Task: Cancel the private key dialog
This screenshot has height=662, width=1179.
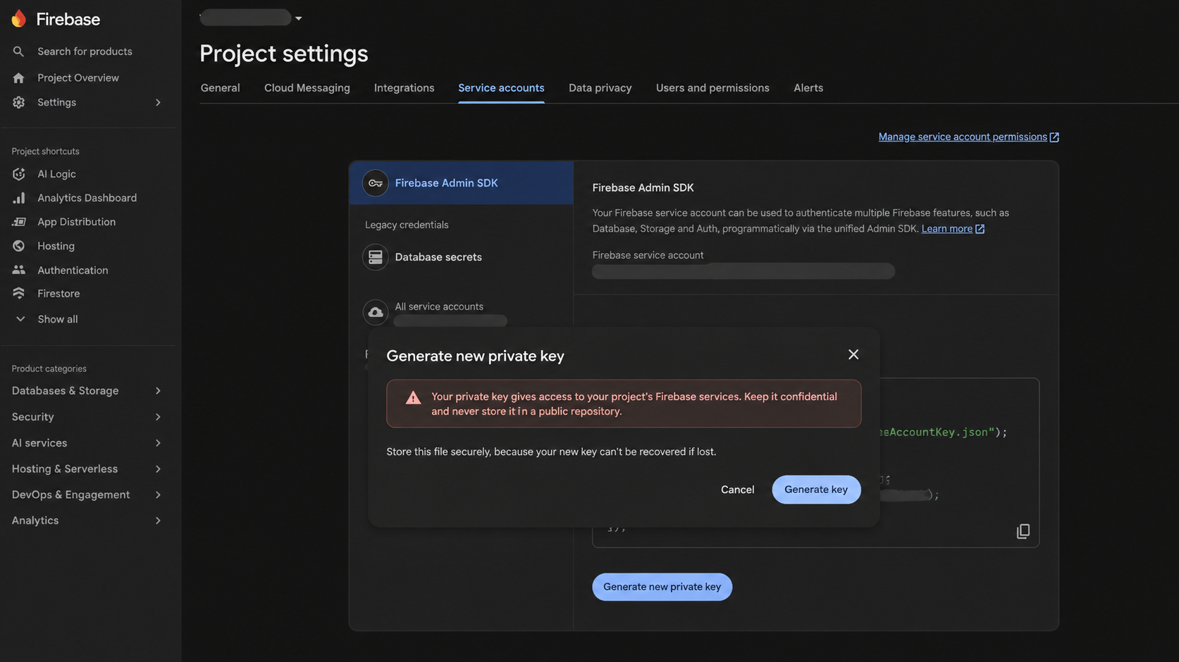Action: point(737,489)
